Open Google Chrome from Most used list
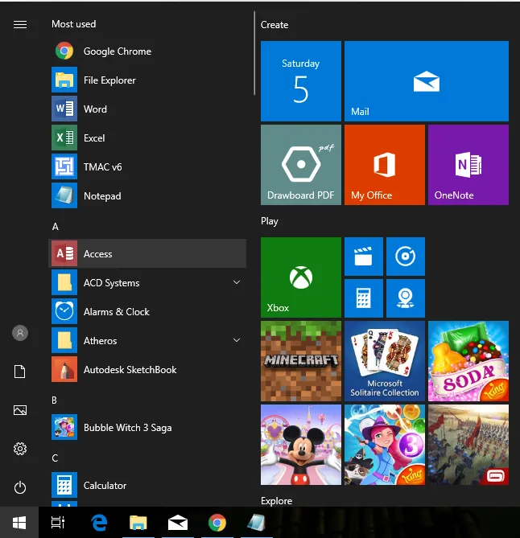 pos(147,51)
